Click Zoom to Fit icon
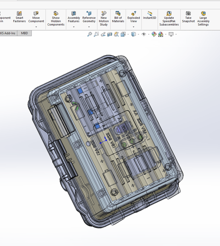Viewport: 220px width, 246px height. (89, 34)
